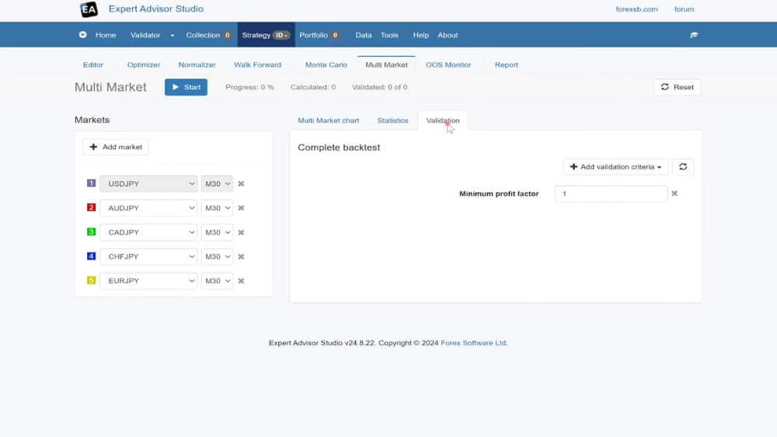Delete the CADJPY market with X icon
The height and width of the screenshot is (437, 777).
point(241,232)
